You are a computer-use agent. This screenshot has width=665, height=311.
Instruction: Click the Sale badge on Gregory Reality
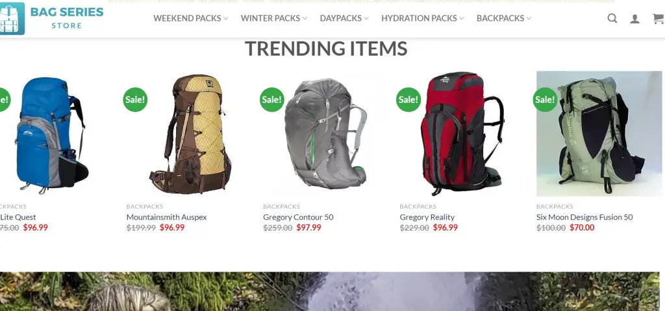408,99
